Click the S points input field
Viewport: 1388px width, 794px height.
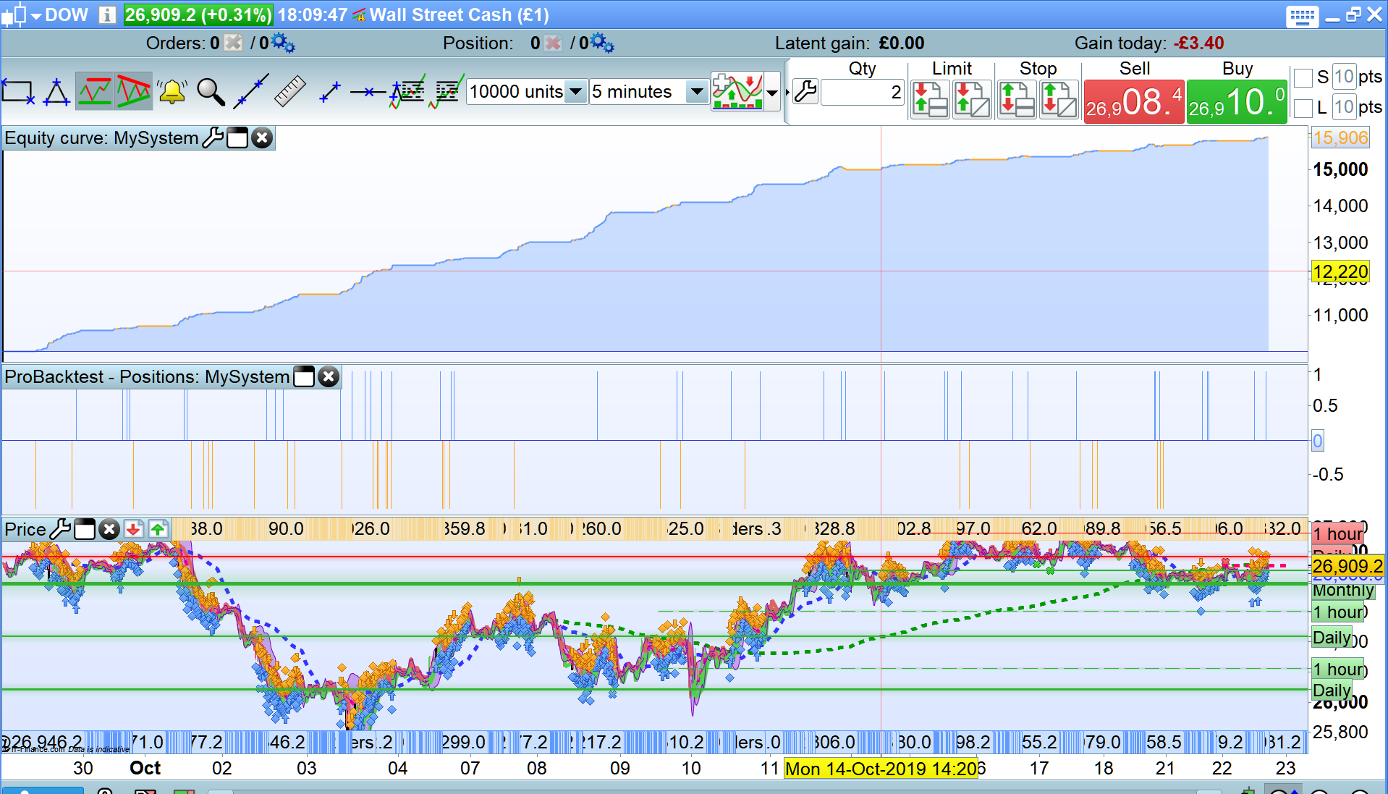[1344, 77]
